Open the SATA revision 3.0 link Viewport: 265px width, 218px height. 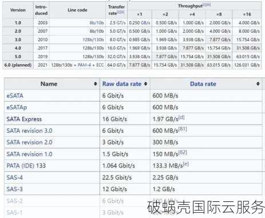click(x=29, y=131)
